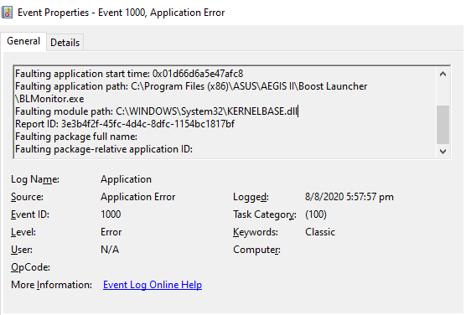Click the Source value Application Error

click(138, 197)
